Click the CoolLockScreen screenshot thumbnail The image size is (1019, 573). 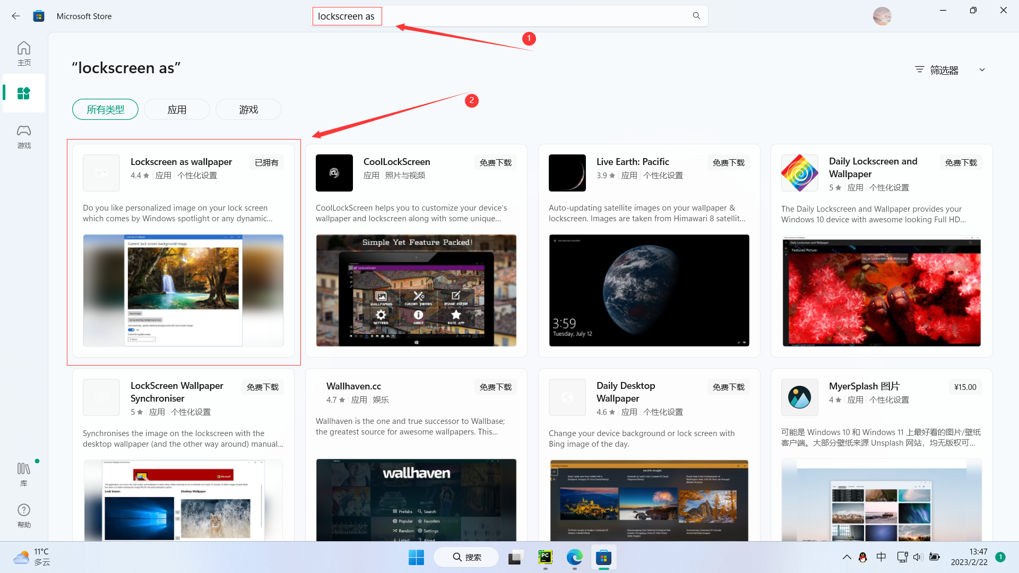[416, 290]
